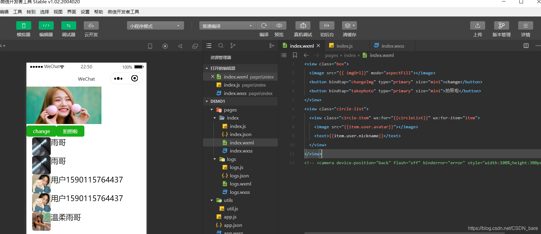Click the split editor icon
The height and width of the screenshot is (234, 541).
pos(526,46)
